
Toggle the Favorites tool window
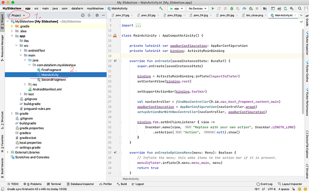(2, 144)
